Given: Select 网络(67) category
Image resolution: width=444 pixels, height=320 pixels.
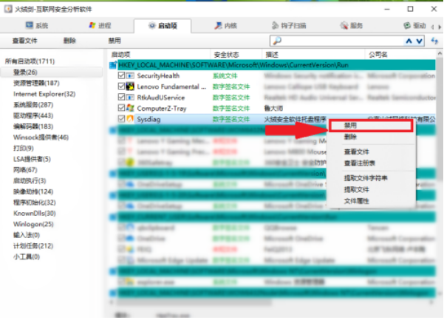Looking at the screenshot, I should pos(25,170).
